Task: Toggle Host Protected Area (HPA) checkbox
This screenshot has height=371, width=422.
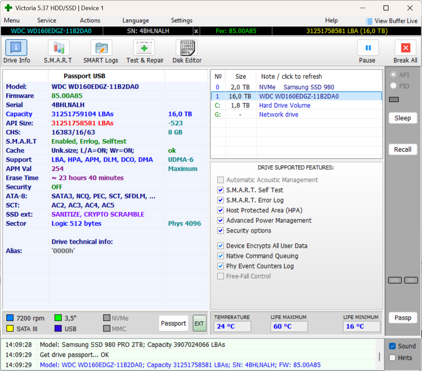Action: 220,210
